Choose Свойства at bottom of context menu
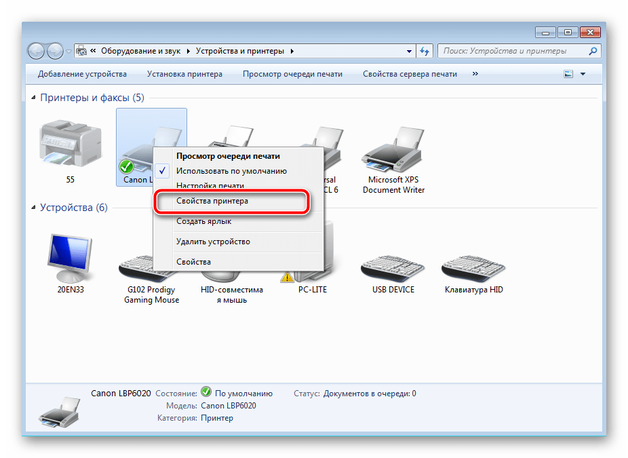This screenshot has width=628, height=458. [193, 262]
